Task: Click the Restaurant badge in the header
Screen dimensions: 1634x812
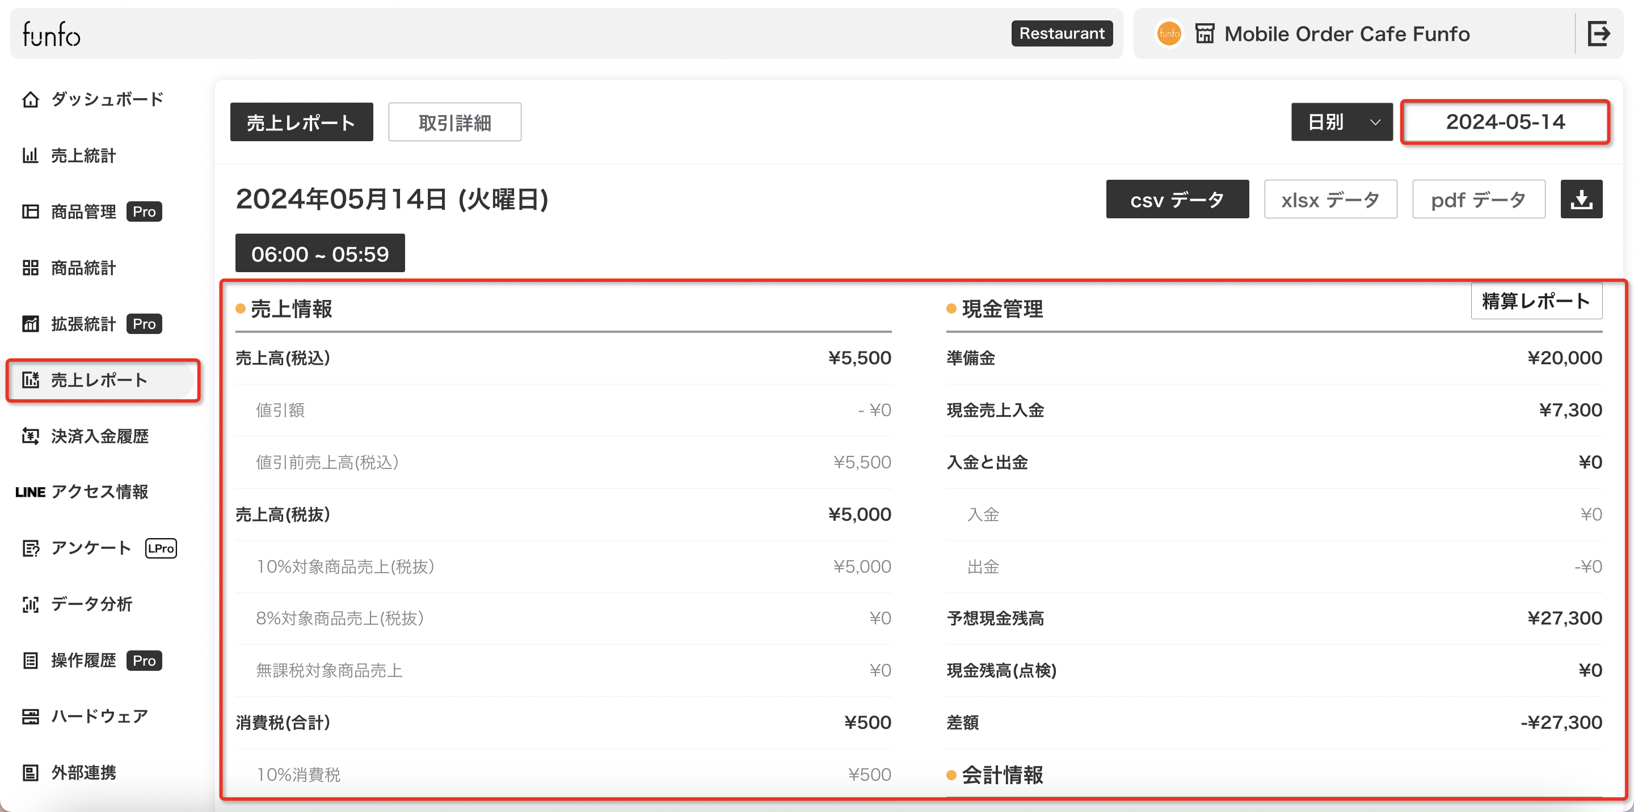Action: pyautogui.click(x=1062, y=33)
